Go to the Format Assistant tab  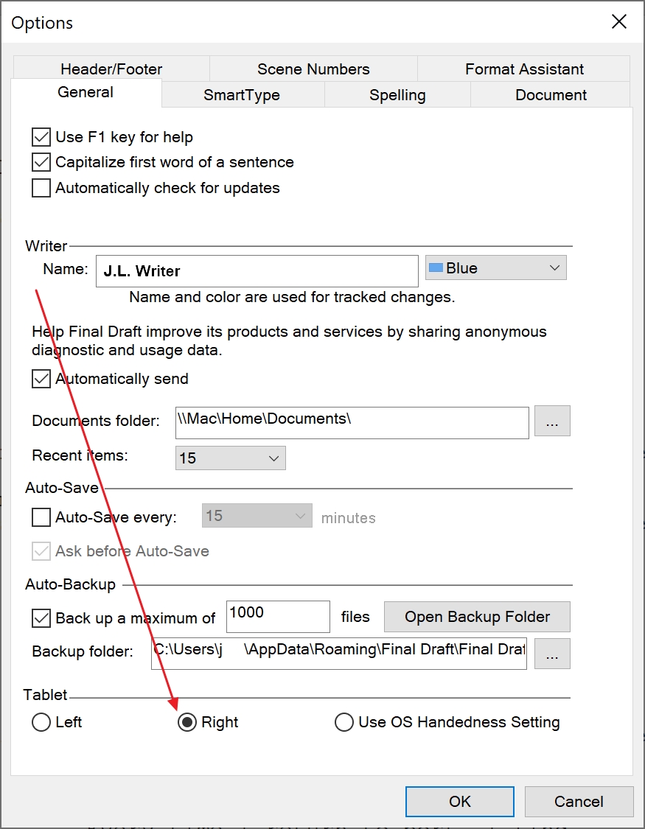524,69
